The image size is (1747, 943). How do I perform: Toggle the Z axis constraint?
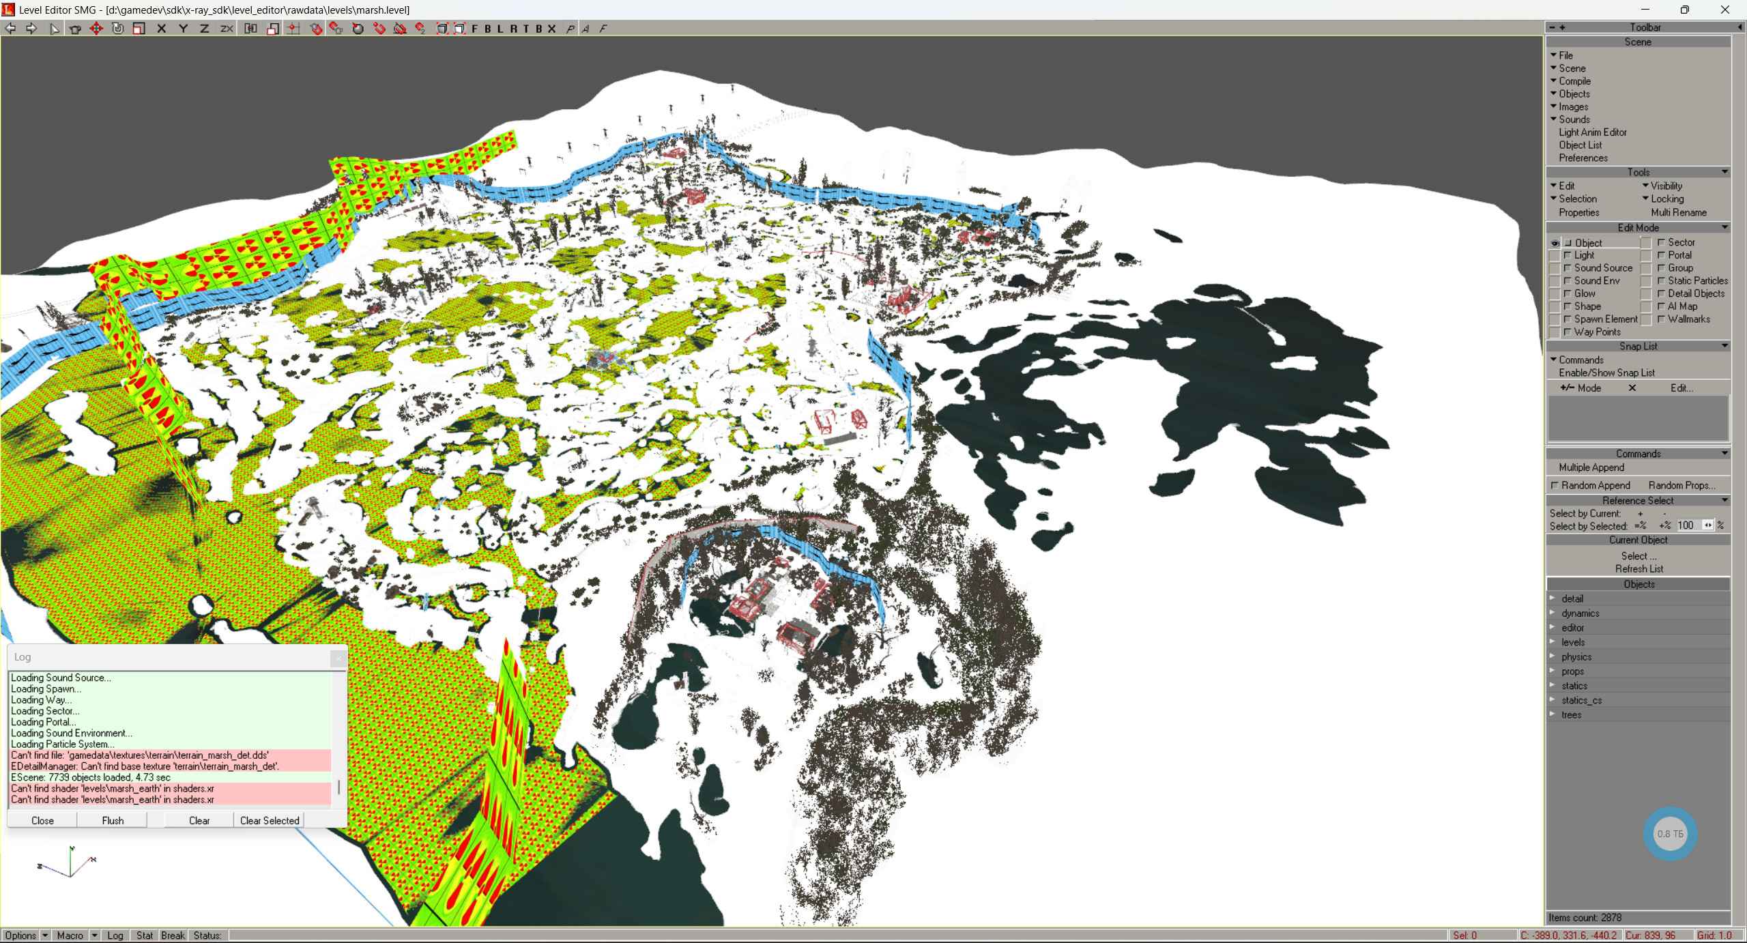pyautogui.click(x=204, y=29)
